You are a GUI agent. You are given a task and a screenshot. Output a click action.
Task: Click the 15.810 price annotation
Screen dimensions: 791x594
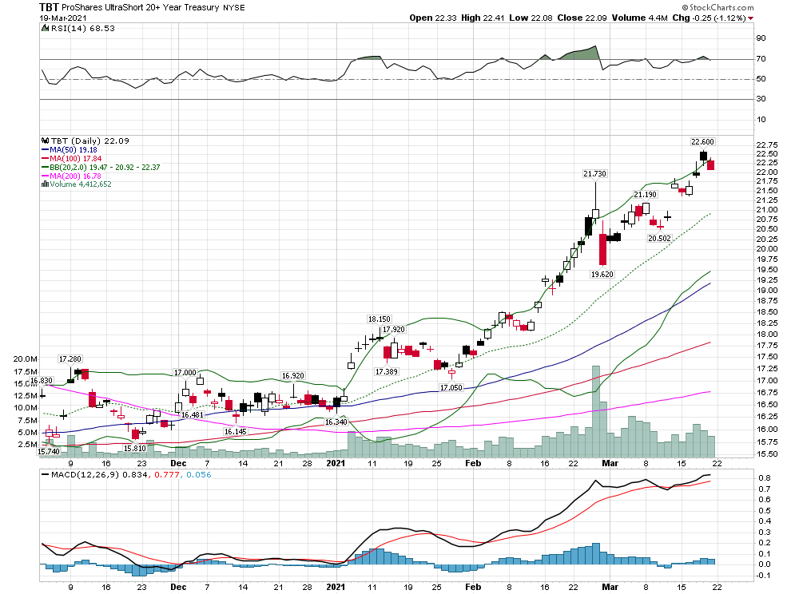[x=135, y=448]
